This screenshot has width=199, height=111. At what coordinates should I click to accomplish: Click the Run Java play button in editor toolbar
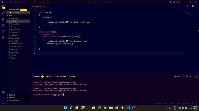pyautogui.click(x=187, y=6)
